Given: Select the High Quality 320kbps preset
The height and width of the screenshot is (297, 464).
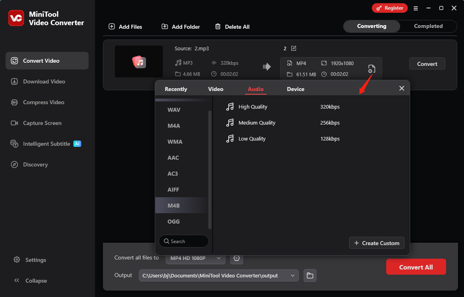Looking at the screenshot, I should pos(253,107).
